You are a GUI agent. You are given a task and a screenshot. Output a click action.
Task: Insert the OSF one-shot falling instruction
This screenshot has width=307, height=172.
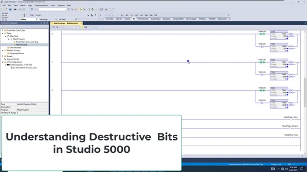coord(156,15)
